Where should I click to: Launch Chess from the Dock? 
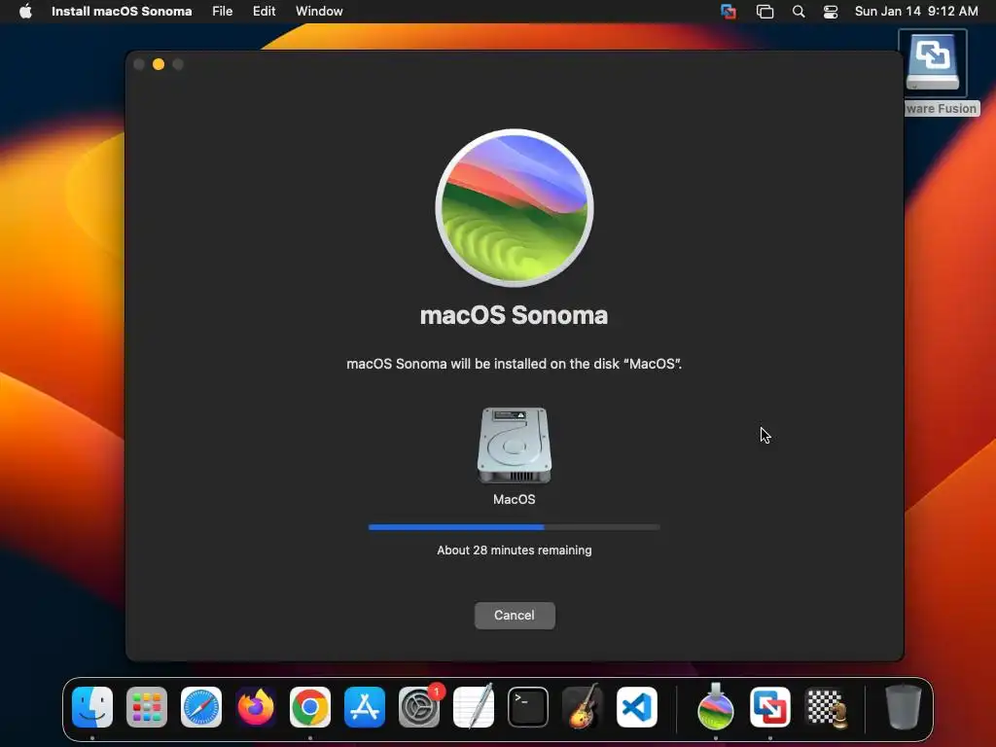[x=826, y=707]
